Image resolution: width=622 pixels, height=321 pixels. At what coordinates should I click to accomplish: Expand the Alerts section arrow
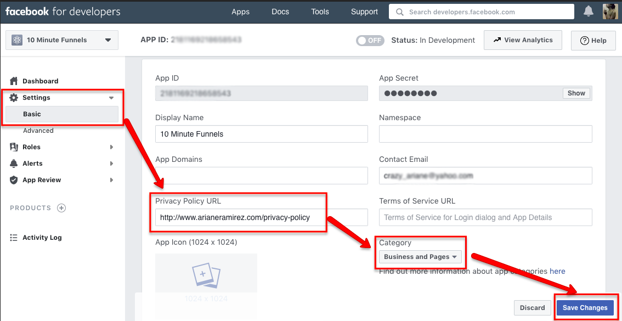[111, 164]
